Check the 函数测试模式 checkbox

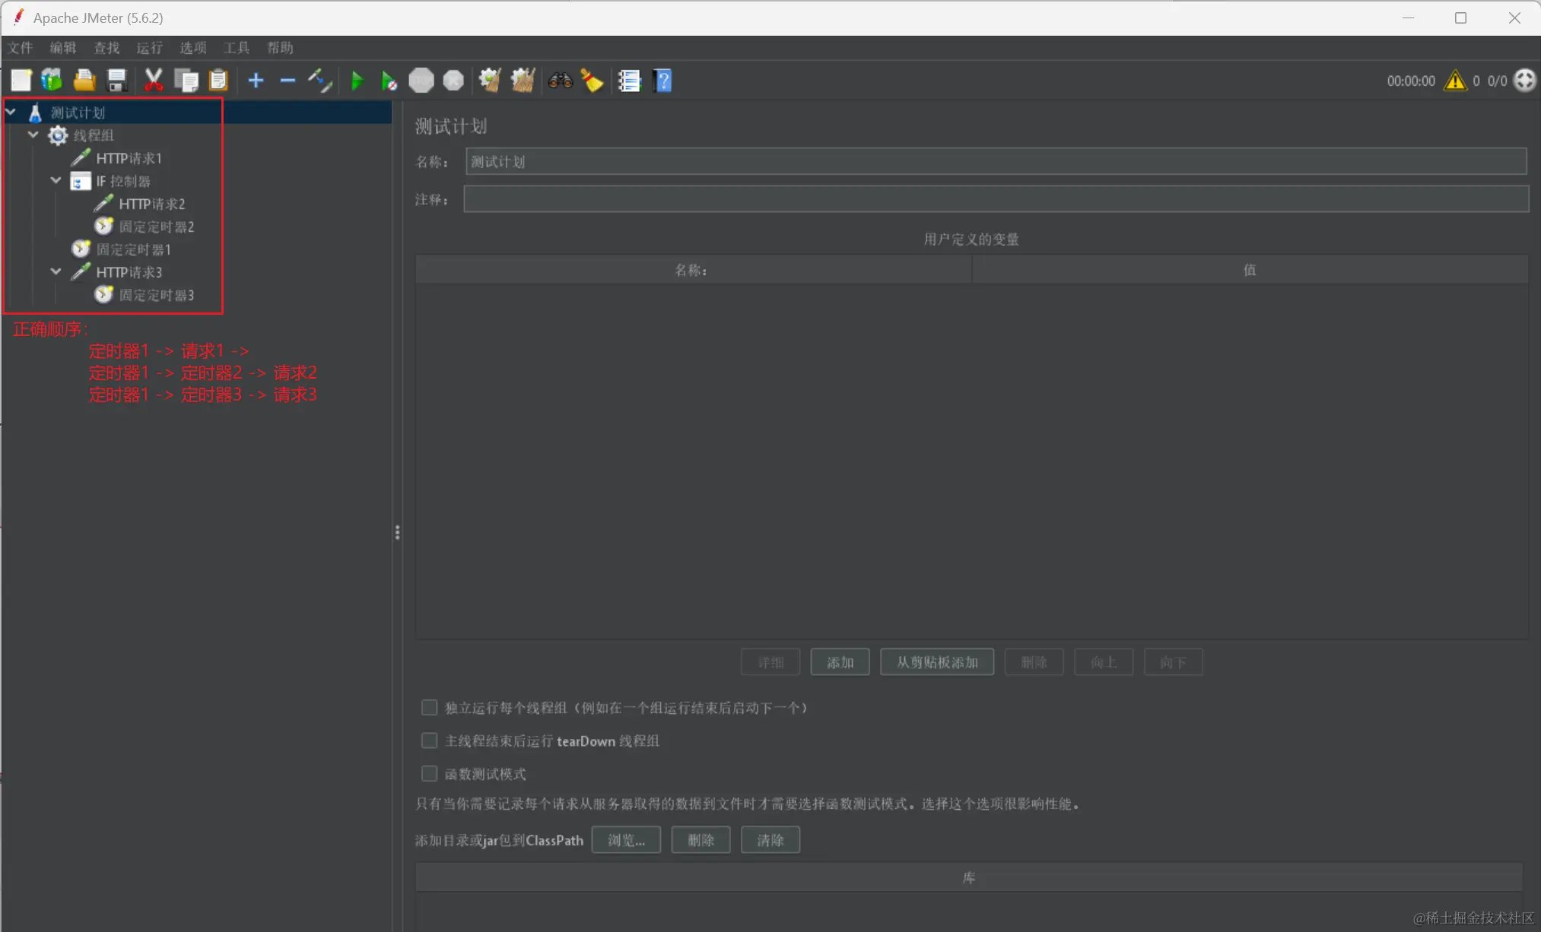pyautogui.click(x=429, y=774)
